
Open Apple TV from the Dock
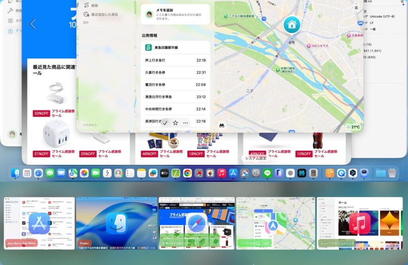164,173
